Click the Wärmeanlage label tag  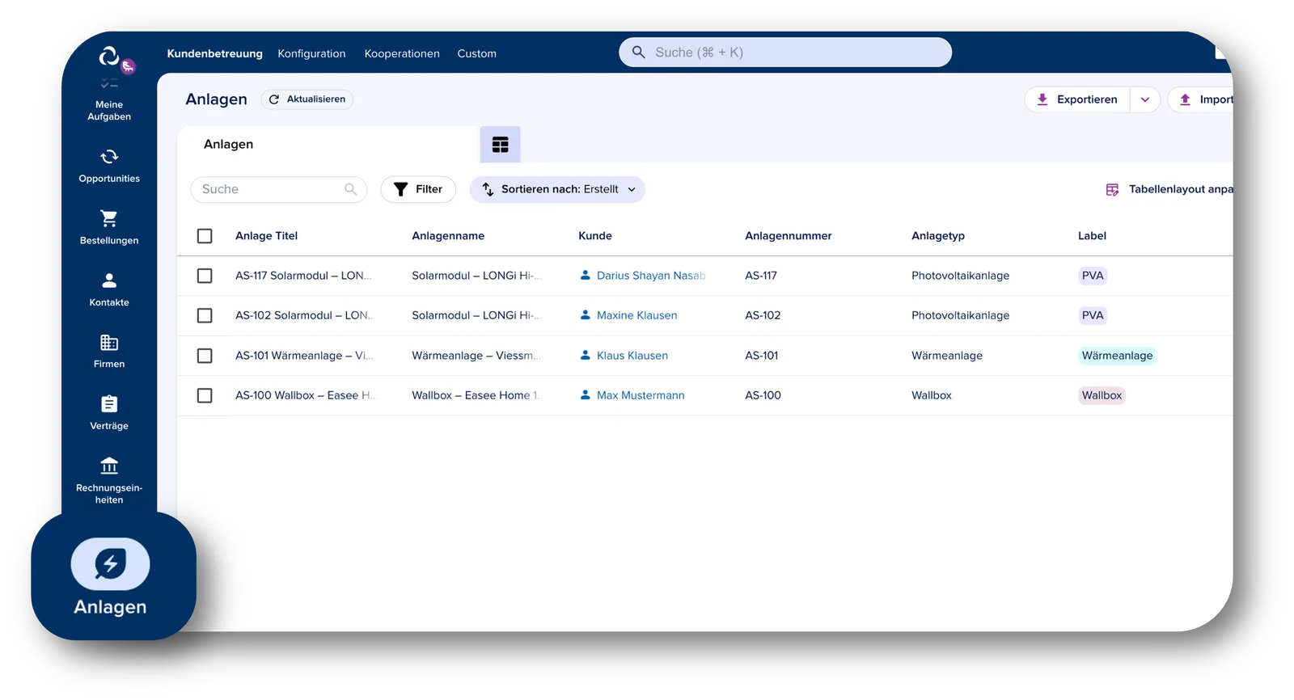coord(1118,356)
